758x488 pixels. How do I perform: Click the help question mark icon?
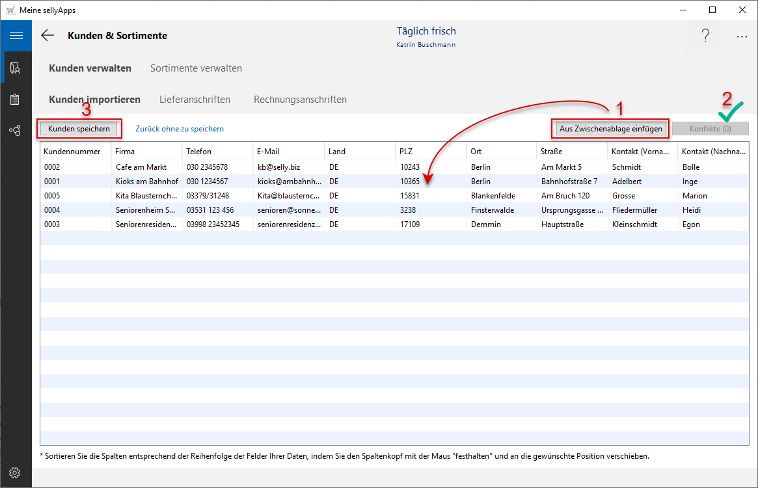tap(705, 36)
